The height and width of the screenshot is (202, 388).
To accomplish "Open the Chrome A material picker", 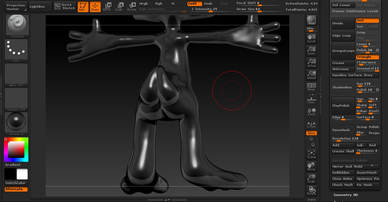I will 16,123.
